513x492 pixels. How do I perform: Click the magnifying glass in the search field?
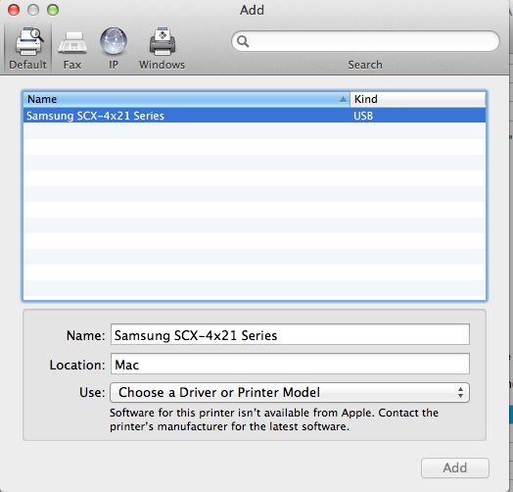click(243, 41)
